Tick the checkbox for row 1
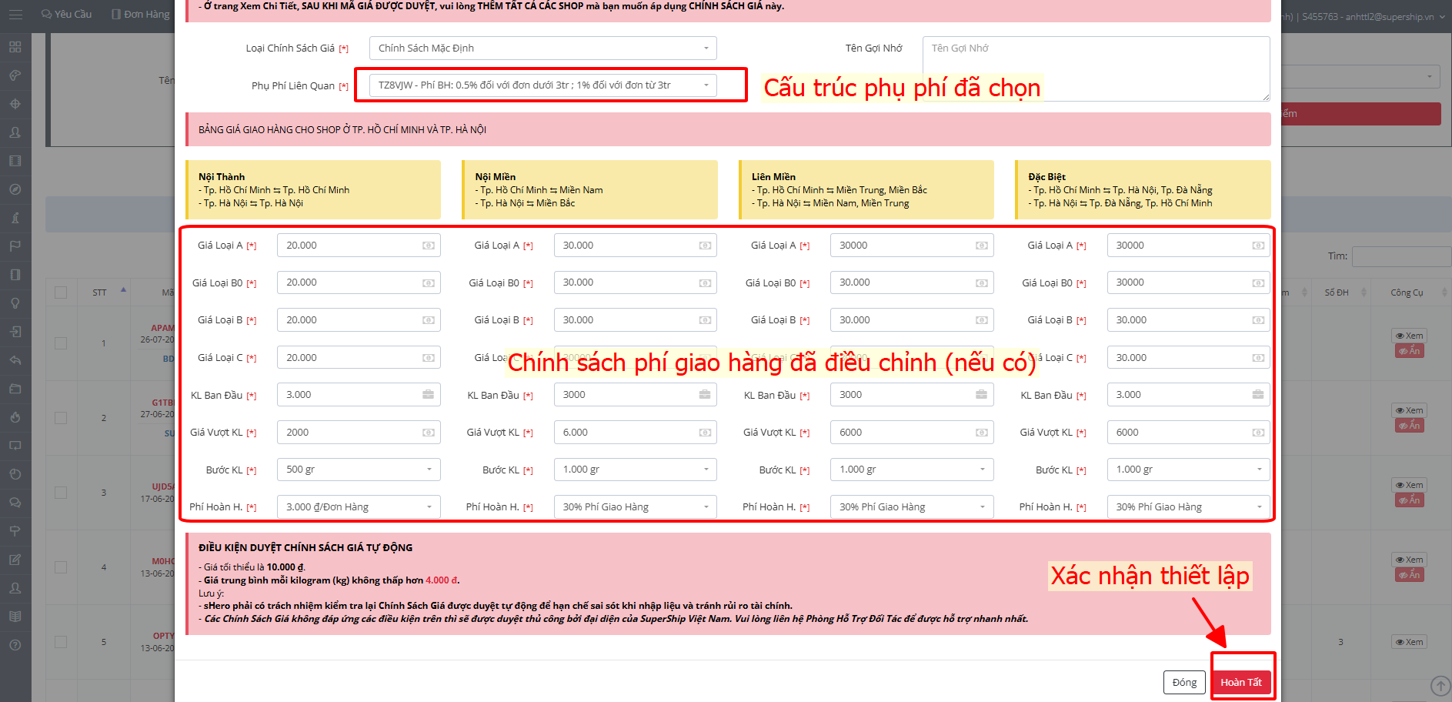The image size is (1452, 702). [x=61, y=343]
